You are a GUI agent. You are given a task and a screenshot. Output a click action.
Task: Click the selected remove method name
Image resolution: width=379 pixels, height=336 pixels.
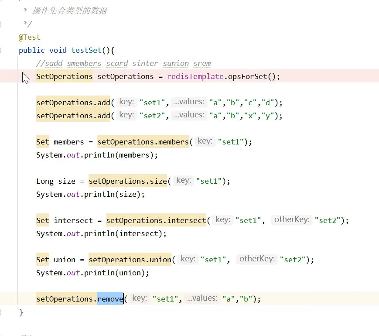click(110, 299)
